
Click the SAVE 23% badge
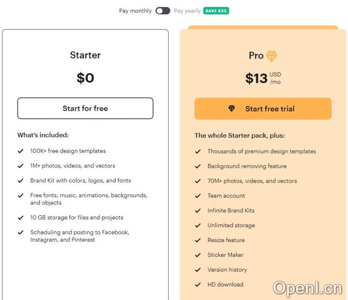pyautogui.click(x=216, y=11)
